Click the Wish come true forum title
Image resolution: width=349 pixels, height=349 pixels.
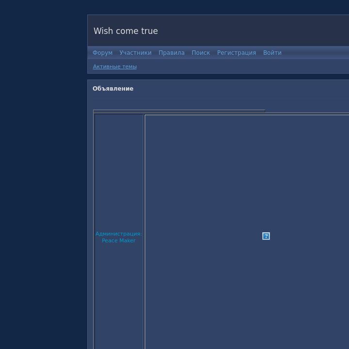pyautogui.click(x=126, y=31)
